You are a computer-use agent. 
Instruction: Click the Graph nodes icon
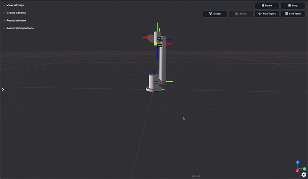(211, 14)
